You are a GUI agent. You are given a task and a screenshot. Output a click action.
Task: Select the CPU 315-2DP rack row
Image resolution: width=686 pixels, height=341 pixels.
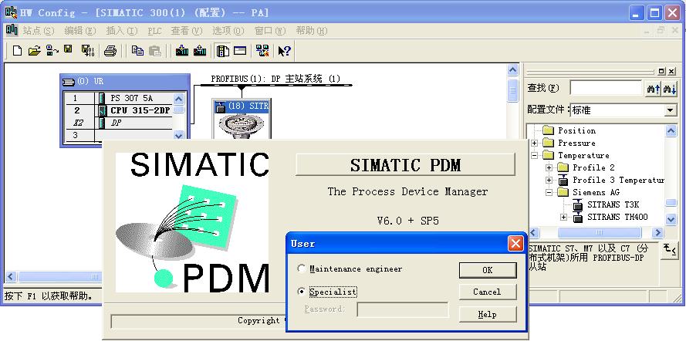(119, 110)
